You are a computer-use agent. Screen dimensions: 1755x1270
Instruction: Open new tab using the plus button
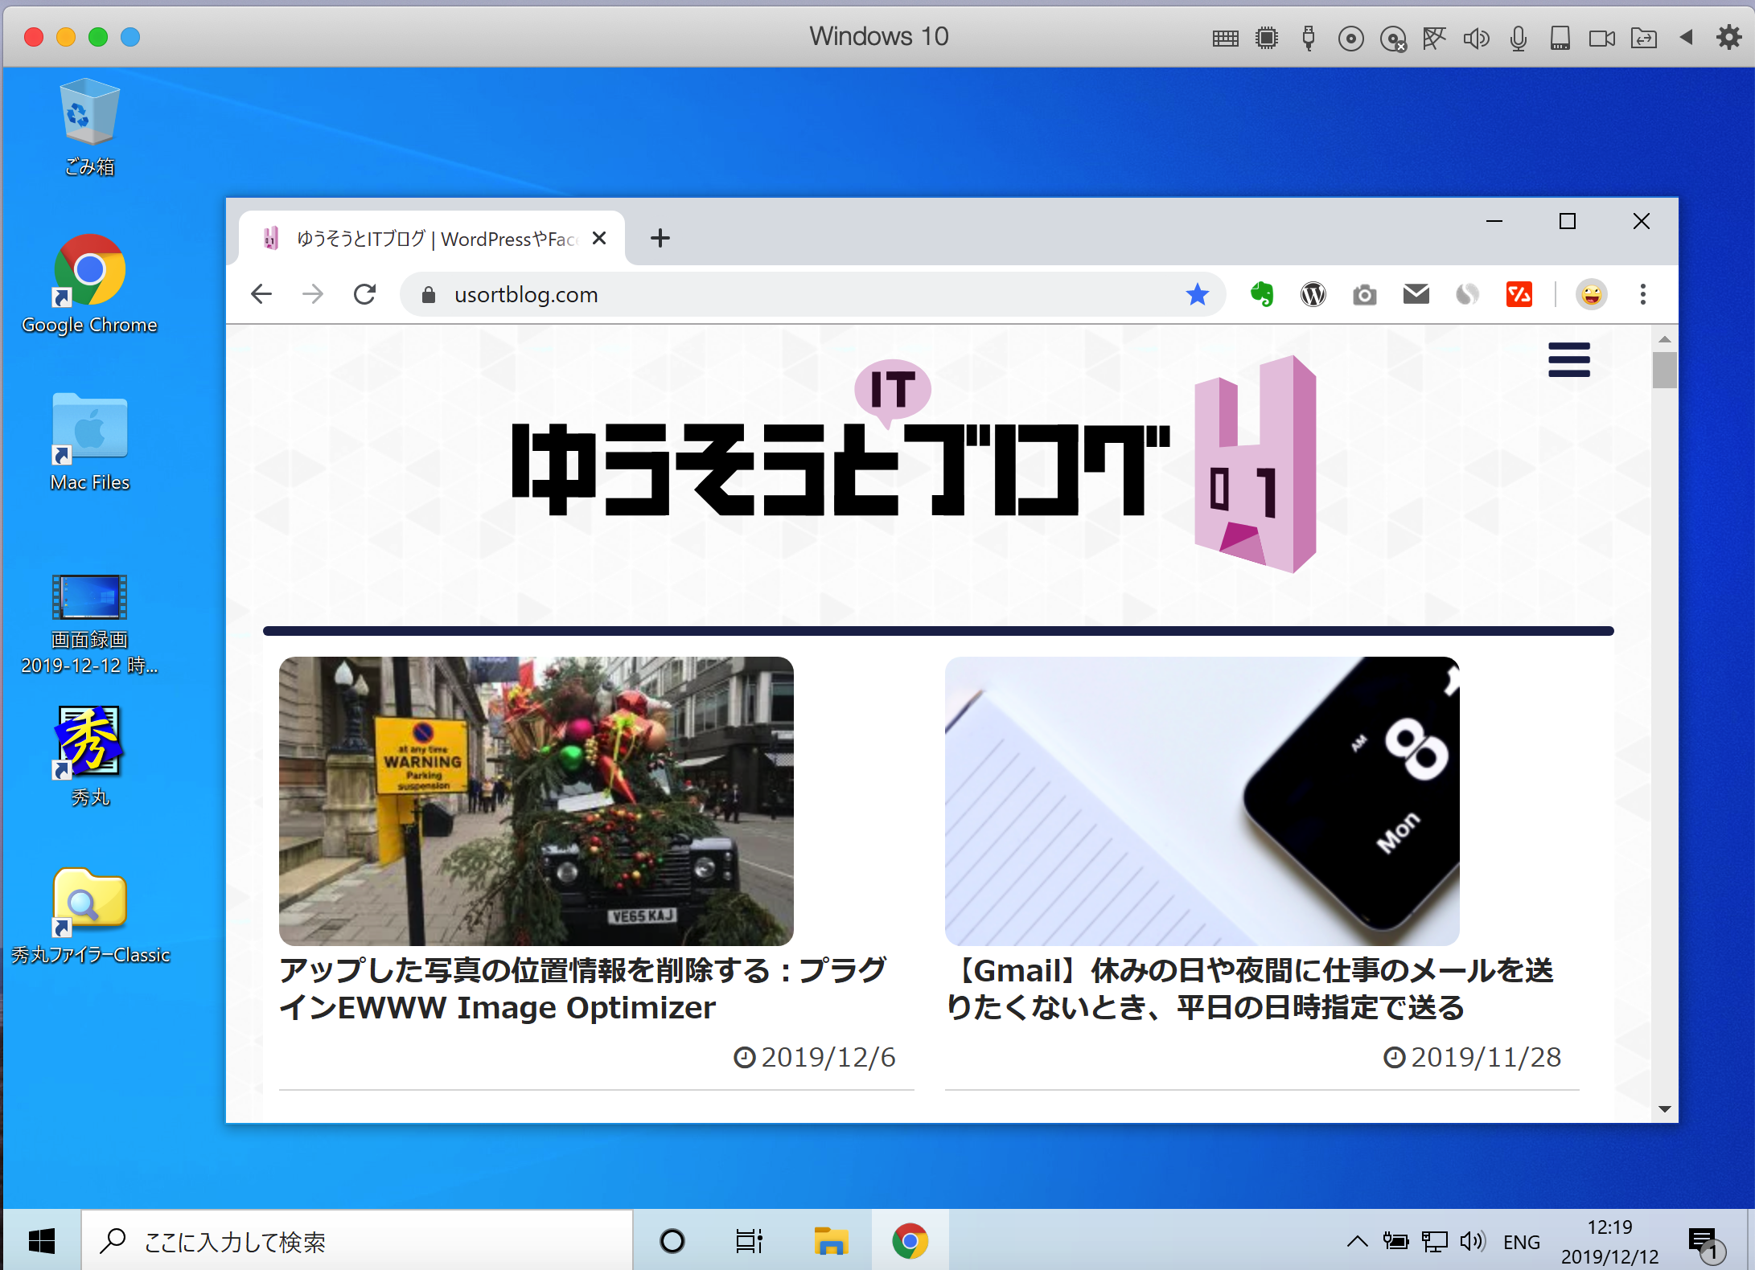658,238
